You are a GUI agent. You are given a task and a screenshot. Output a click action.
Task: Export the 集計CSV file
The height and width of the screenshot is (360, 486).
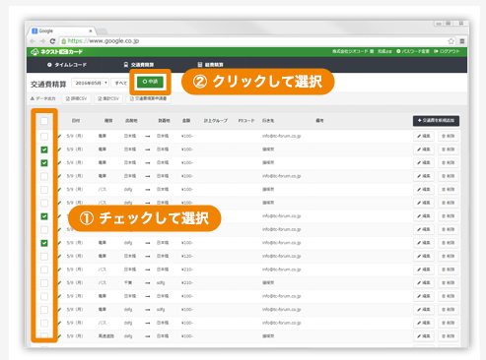(108, 98)
